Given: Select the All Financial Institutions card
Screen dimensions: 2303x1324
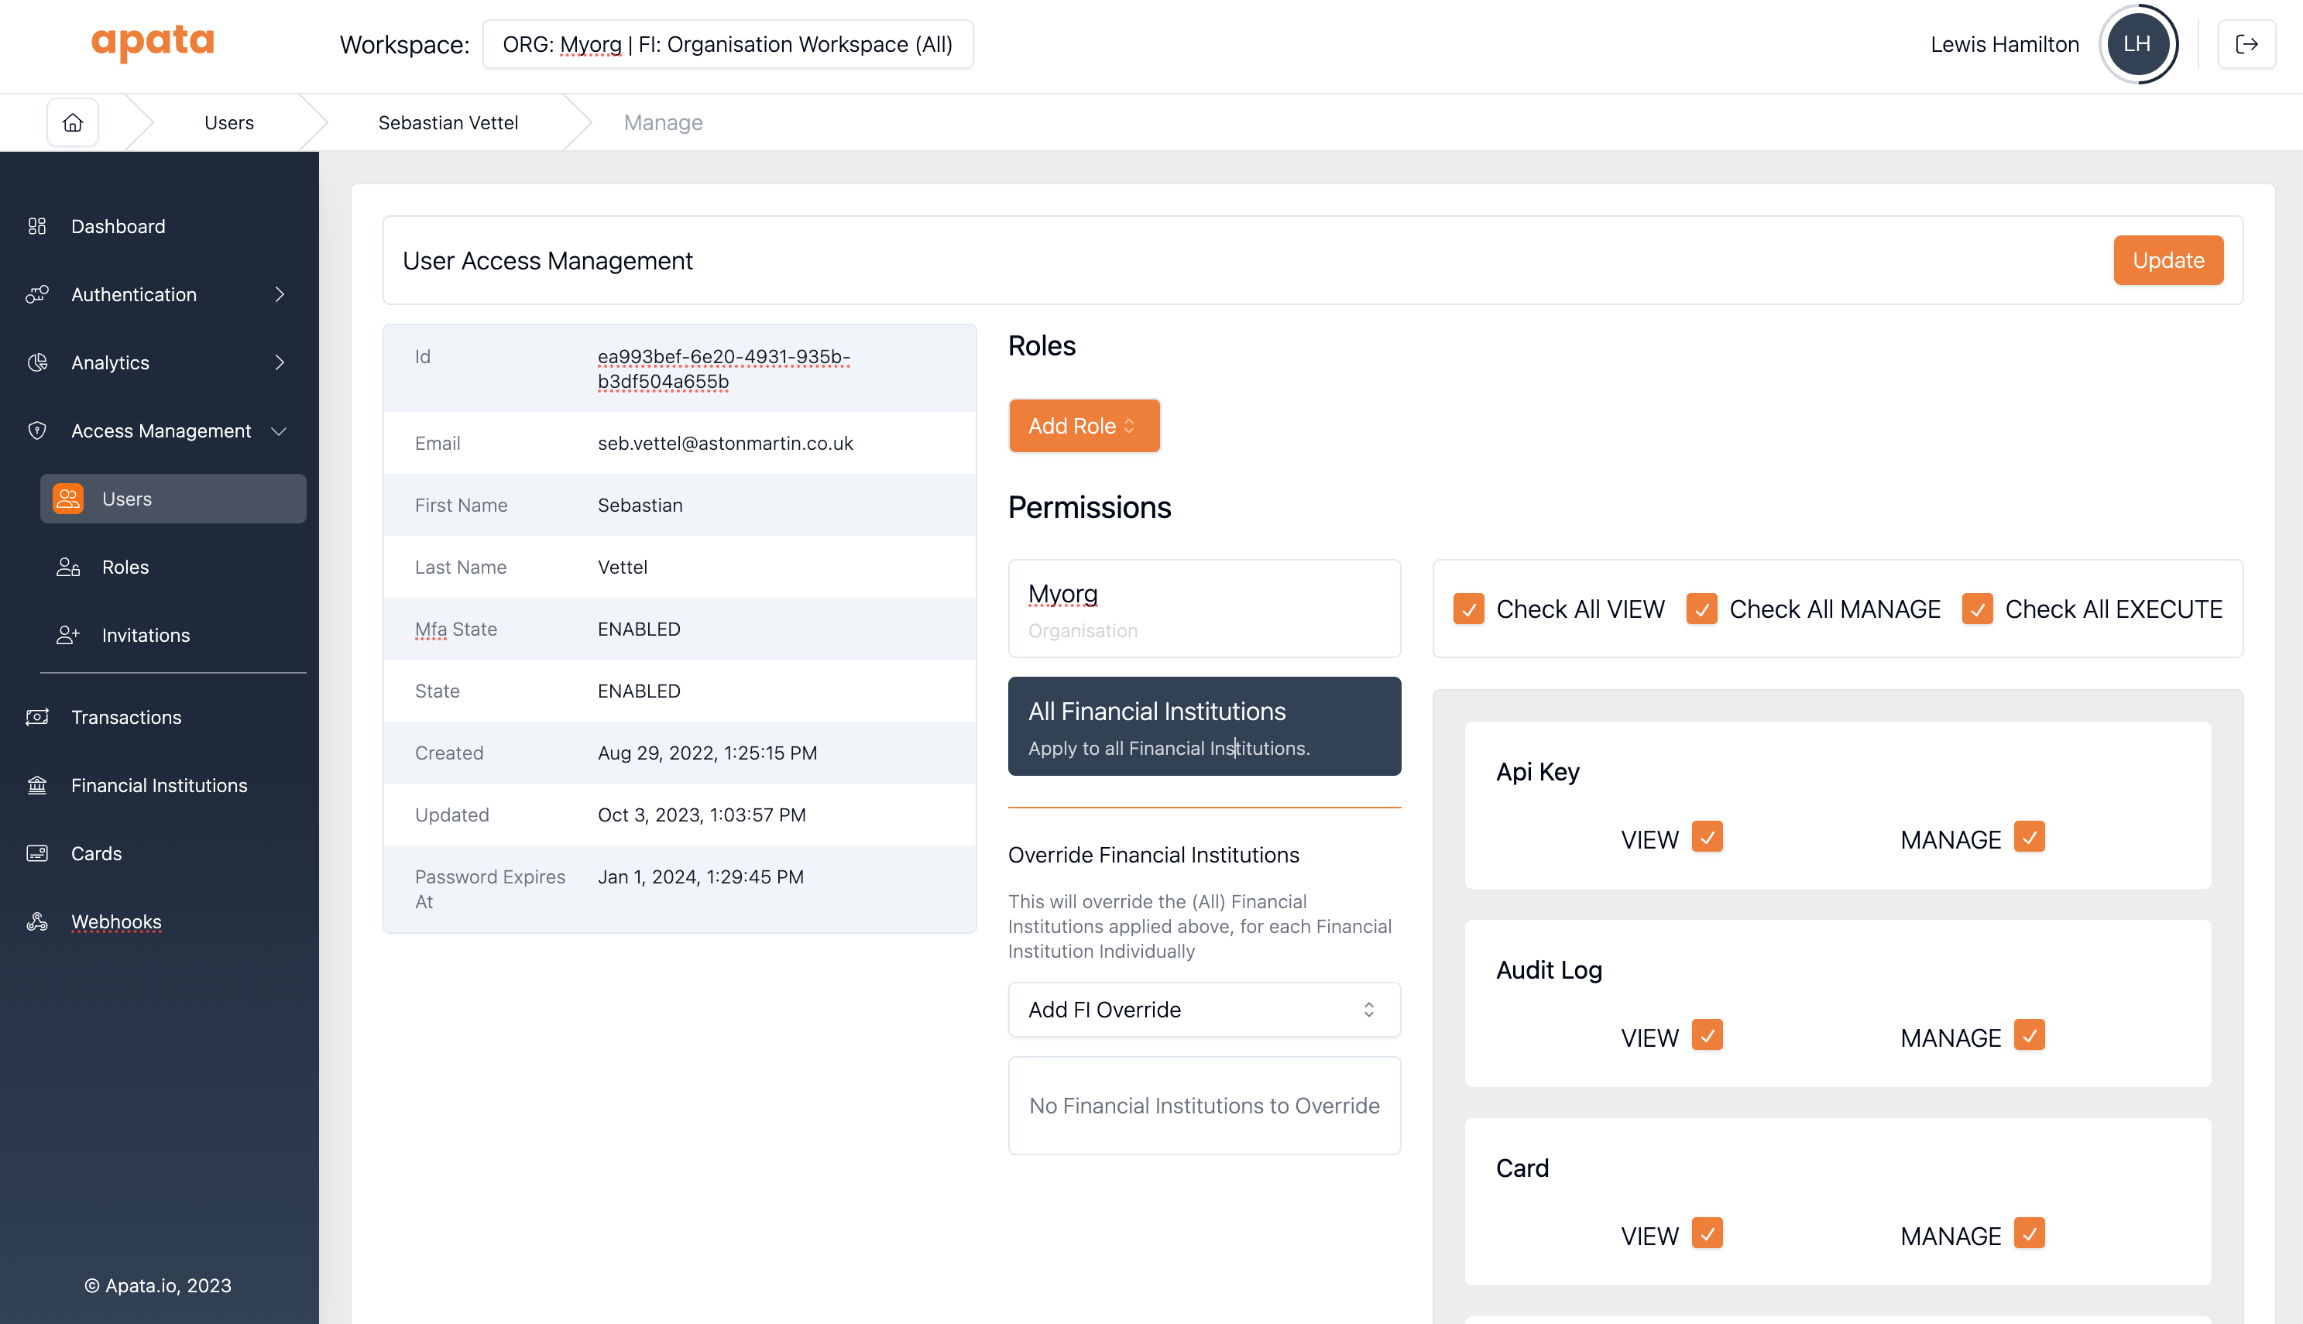Looking at the screenshot, I should (x=1204, y=726).
